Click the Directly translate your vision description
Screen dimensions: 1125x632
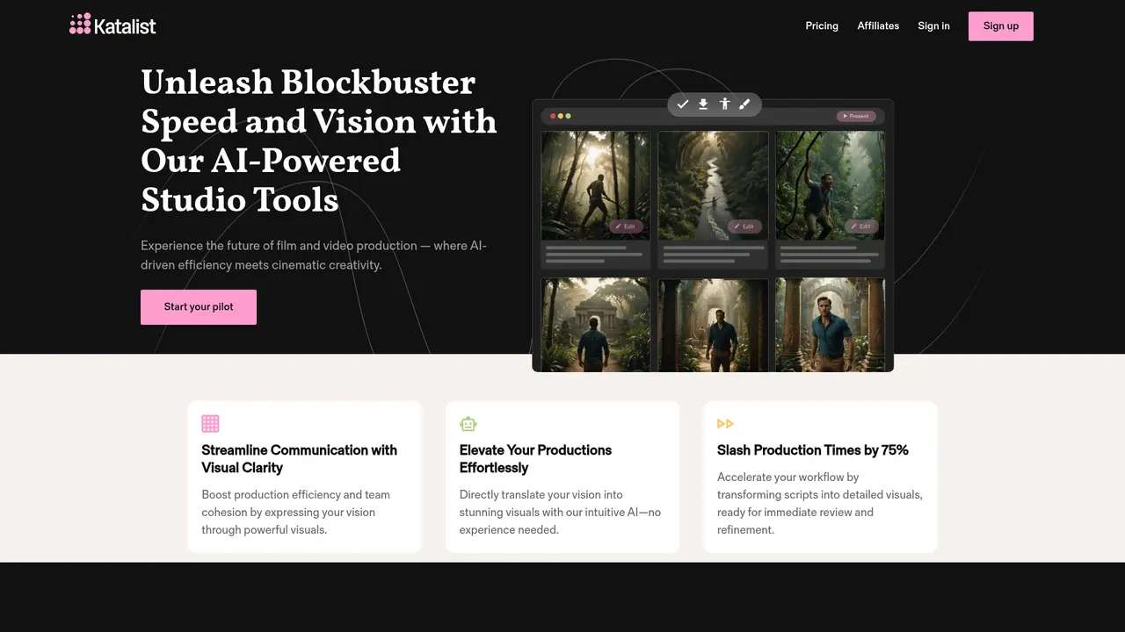click(x=560, y=513)
